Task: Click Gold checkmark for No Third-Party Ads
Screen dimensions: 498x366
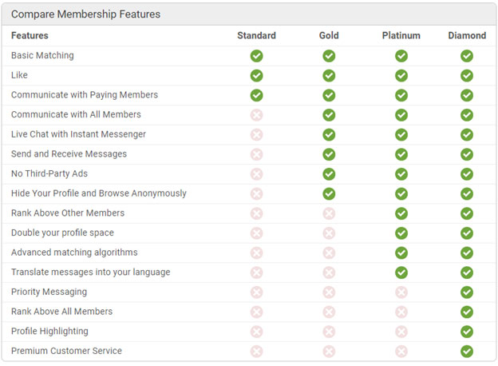Action: pos(329,174)
